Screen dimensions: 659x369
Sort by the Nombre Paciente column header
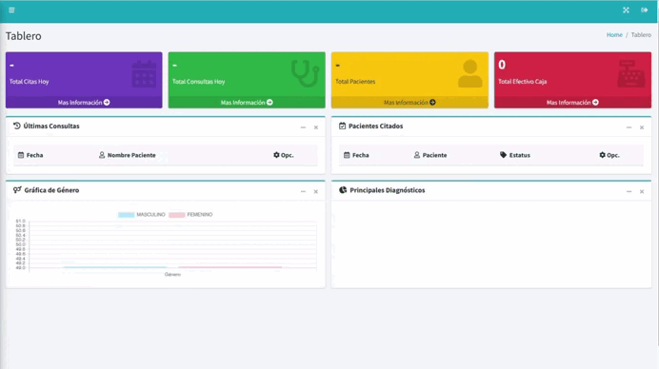coord(127,155)
